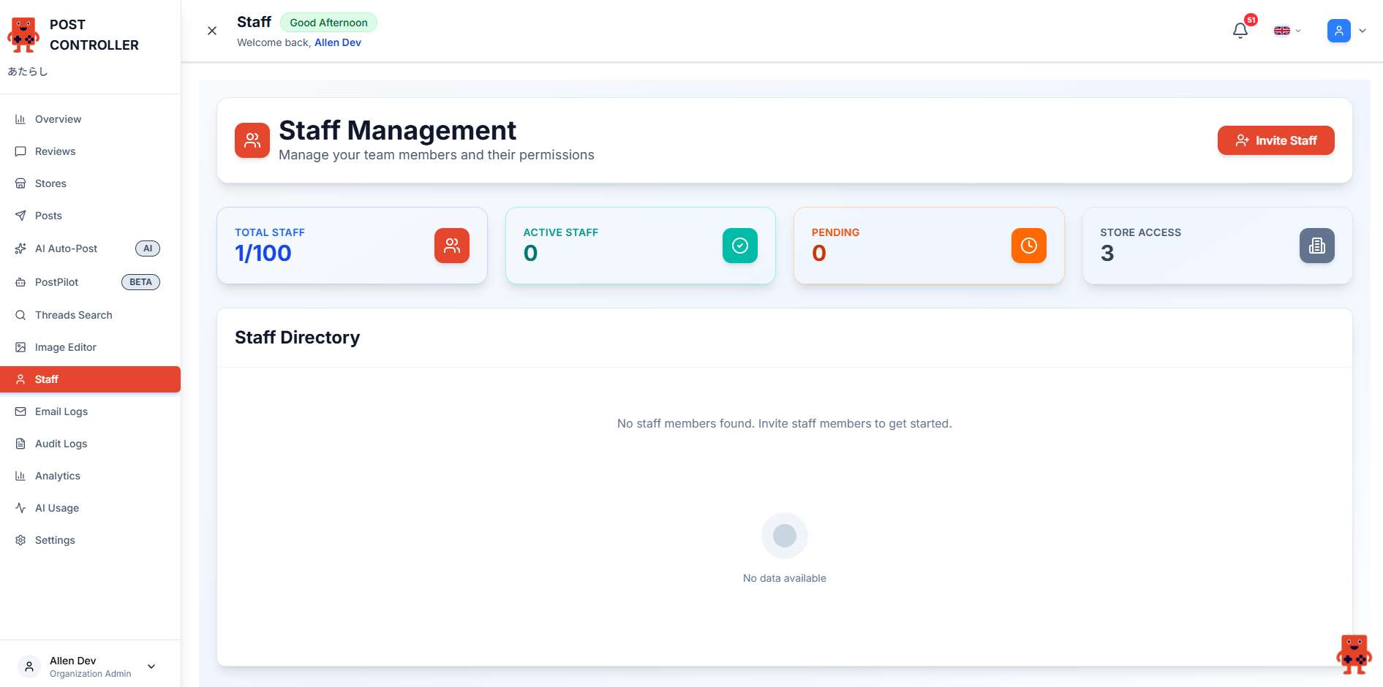This screenshot has width=1383, height=687.
Task: Go to Reviews in the sidebar
Action: pyautogui.click(x=55, y=151)
